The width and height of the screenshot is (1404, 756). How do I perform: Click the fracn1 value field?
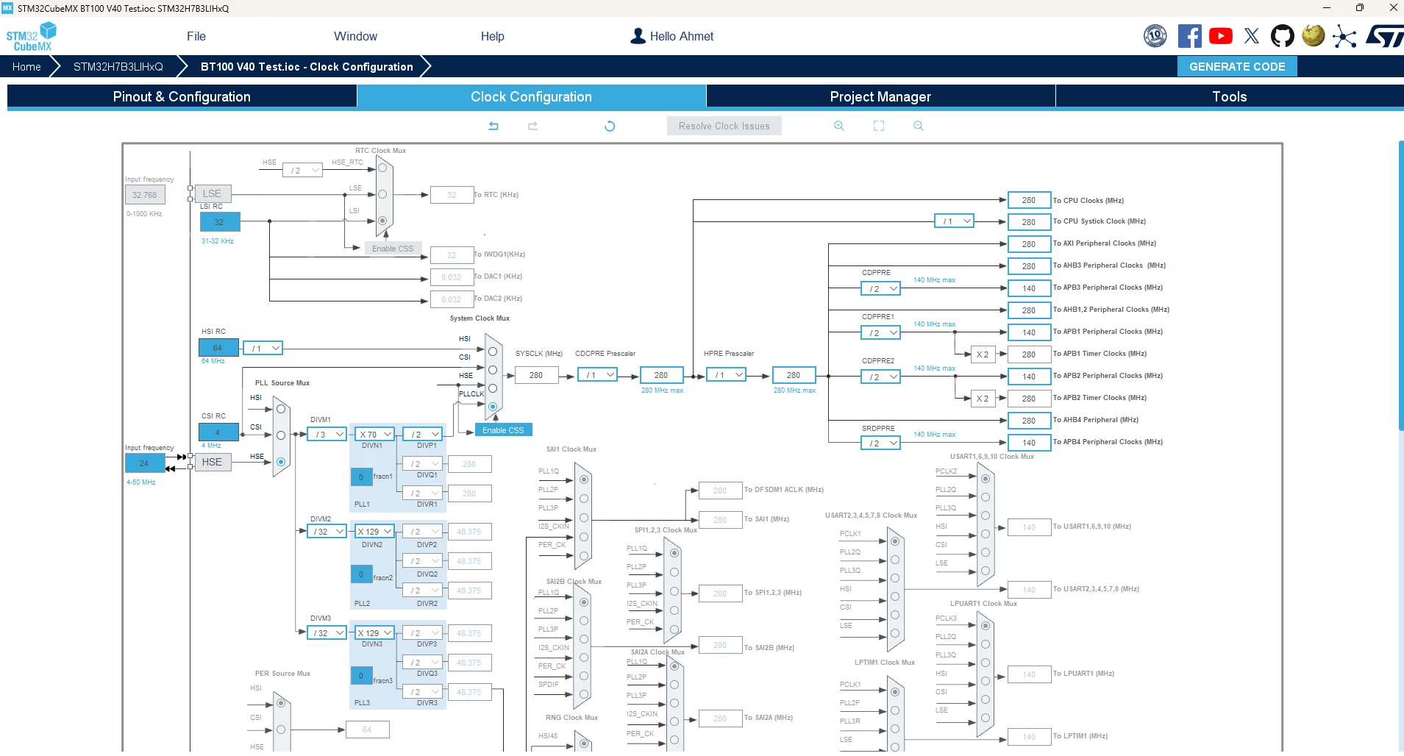[x=361, y=477]
